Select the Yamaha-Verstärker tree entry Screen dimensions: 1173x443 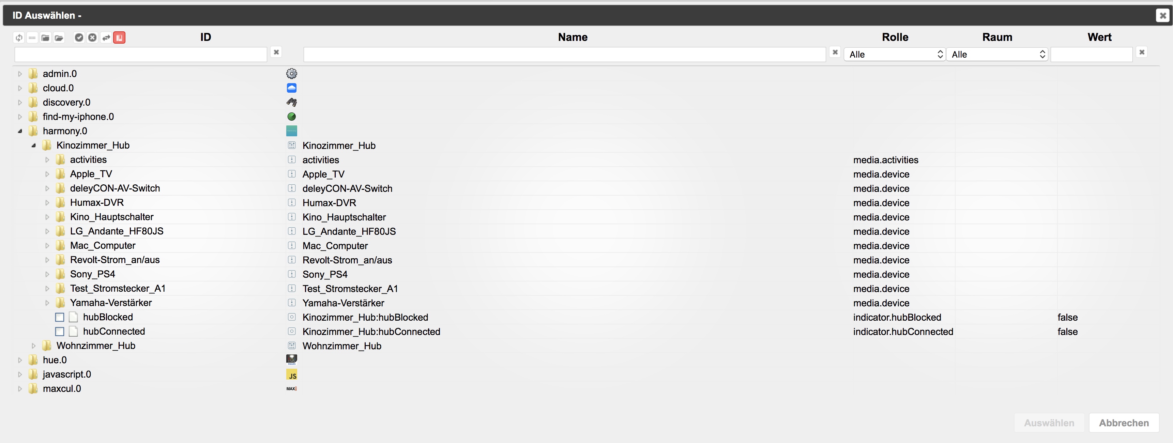click(x=111, y=303)
